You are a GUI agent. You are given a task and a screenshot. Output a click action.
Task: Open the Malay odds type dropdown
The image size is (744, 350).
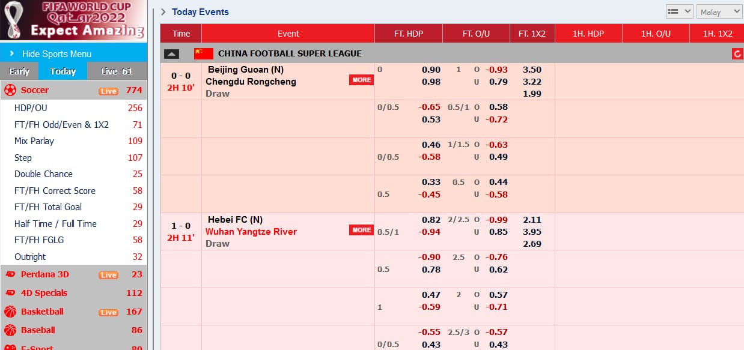pos(720,11)
